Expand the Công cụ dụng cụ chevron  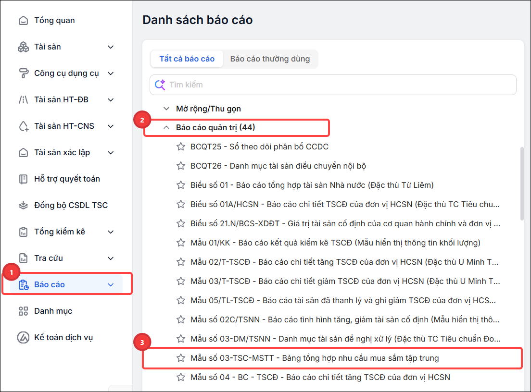(x=111, y=73)
